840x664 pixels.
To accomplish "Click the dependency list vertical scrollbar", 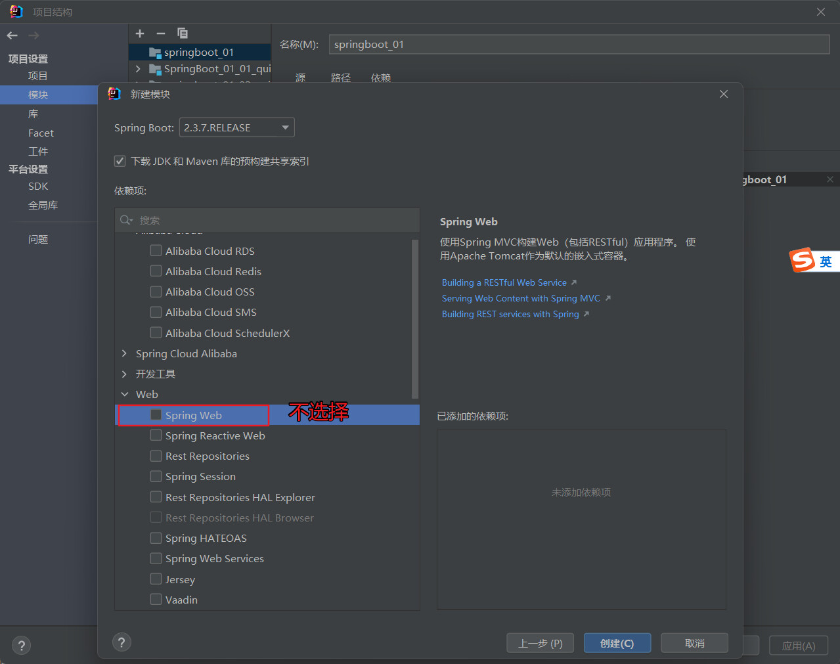I will 414,319.
